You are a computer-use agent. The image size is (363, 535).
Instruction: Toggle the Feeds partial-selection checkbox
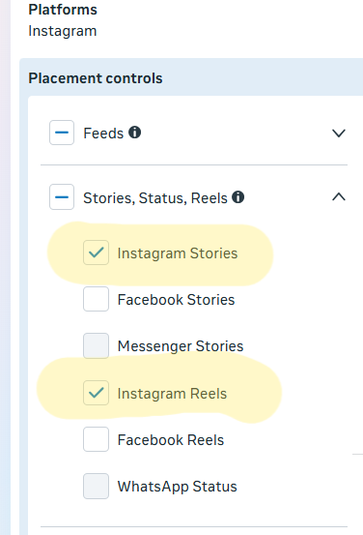62,133
